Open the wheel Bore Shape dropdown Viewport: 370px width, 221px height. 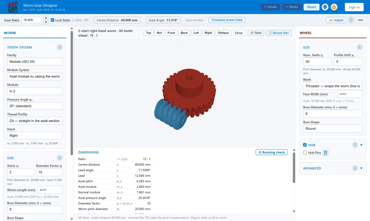[x=333, y=128]
